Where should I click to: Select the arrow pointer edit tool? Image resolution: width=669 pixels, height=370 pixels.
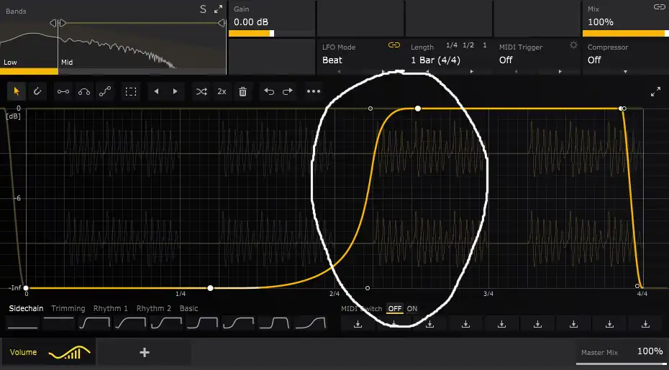click(x=17, y=91)
